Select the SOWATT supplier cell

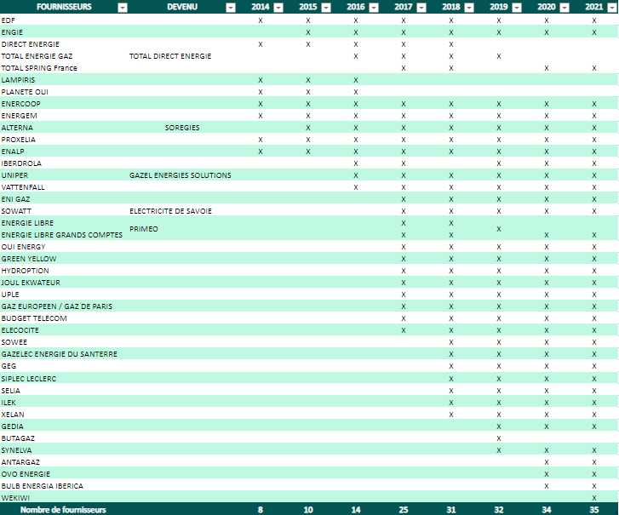[64, 211]
